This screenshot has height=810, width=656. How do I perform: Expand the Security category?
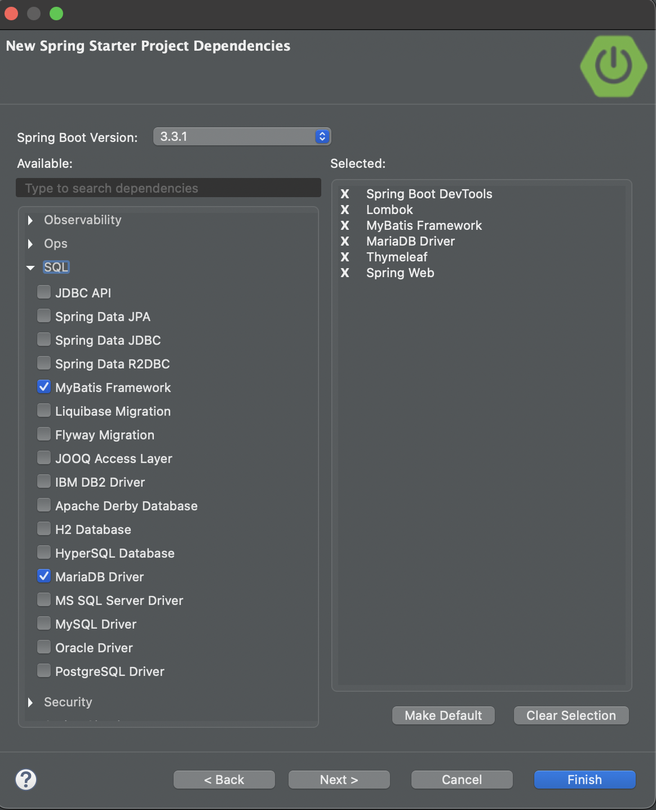coord(30,702)
